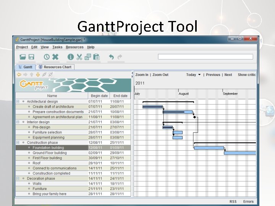Select Prepare construction documents task
Image resolution: width=275 pixels, height=206 pixels.
(73, 111)
